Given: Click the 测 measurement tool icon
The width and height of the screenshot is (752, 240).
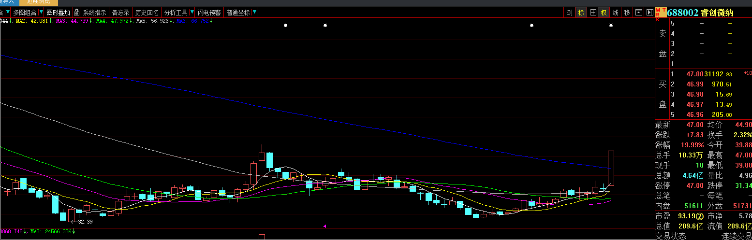Looking at the screenshot, I should point(569,13).
